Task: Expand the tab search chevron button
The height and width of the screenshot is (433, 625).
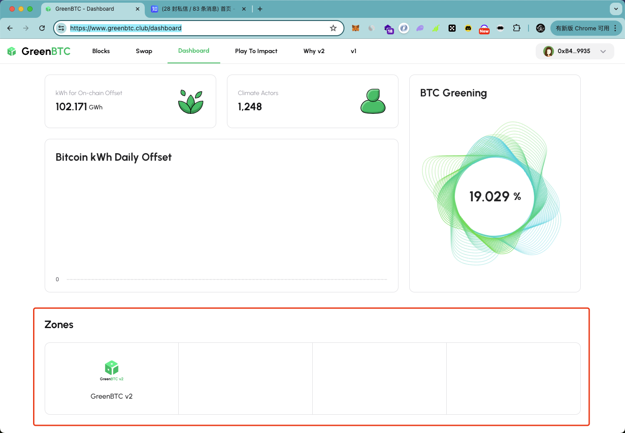Action: tap(616, 9)
